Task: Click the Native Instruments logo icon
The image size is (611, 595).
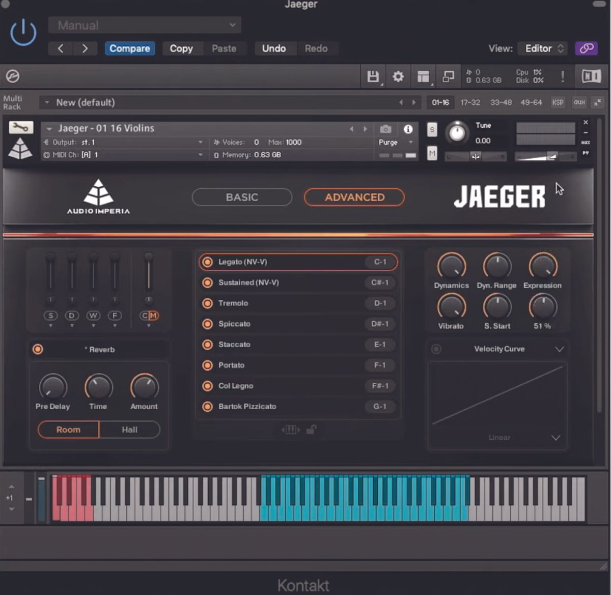Action: click(x=592, y=76)
